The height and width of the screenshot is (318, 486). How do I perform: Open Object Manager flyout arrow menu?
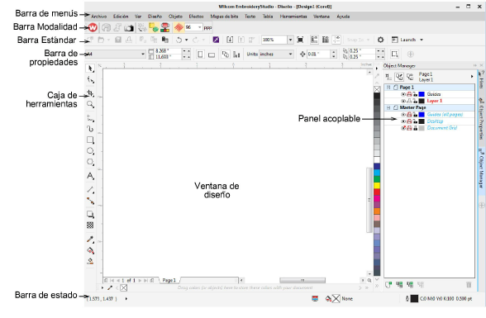(x=472, y=76)
